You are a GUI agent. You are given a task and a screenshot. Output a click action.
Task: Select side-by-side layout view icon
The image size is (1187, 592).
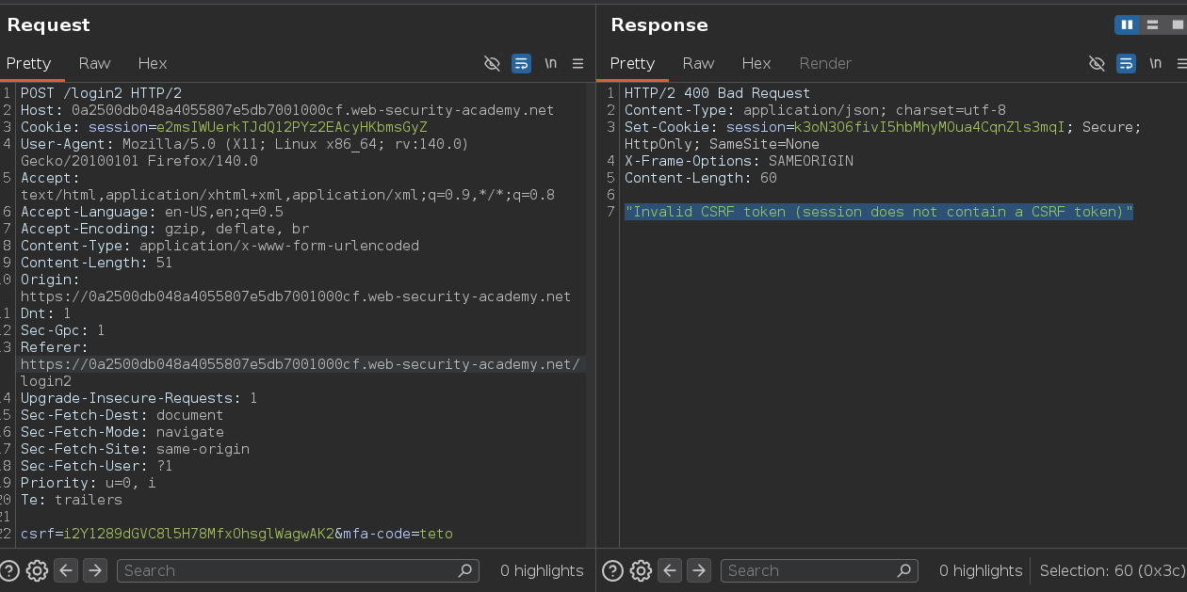pos(1126,24)
